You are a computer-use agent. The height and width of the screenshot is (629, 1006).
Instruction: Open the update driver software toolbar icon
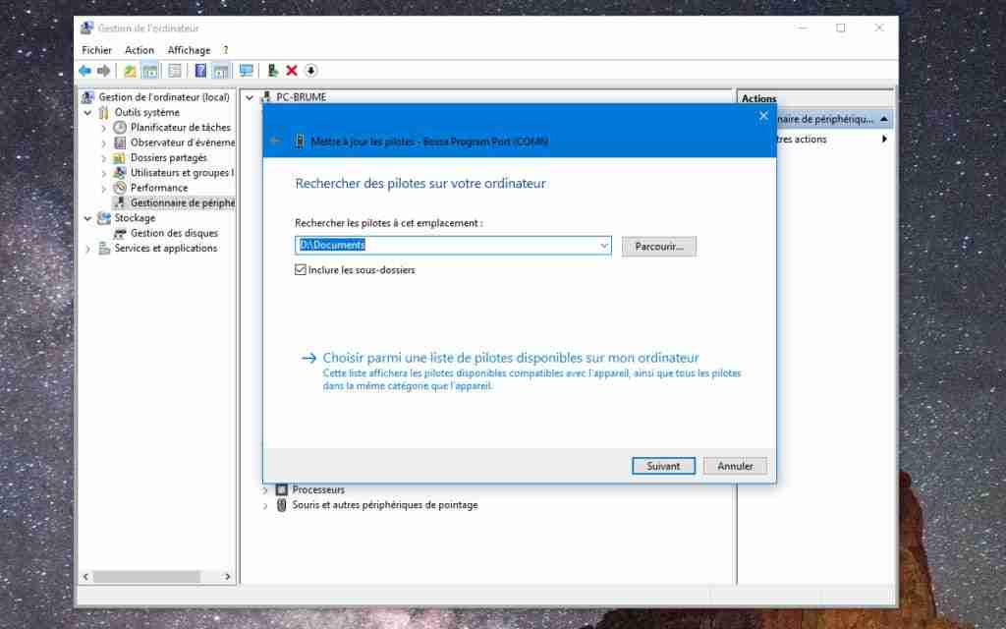[272, 70]
